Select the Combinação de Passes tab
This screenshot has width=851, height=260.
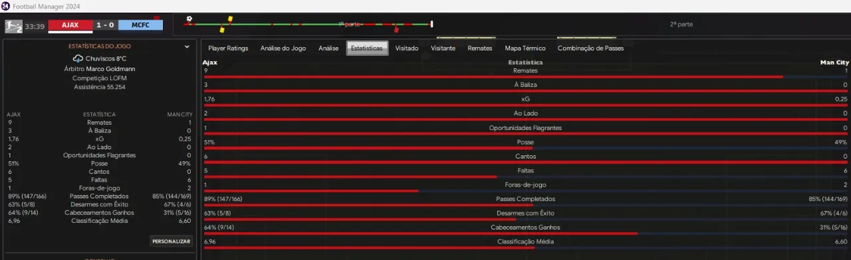coord(590,48)
